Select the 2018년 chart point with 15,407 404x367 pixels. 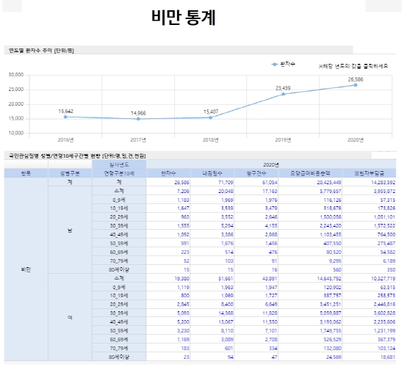click(x=211, y=117)
